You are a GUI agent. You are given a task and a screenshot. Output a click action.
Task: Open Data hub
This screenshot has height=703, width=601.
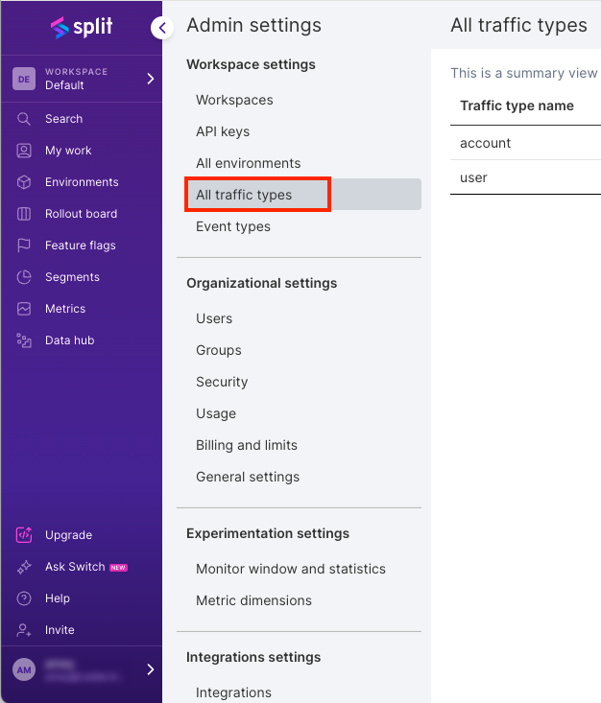69,340
